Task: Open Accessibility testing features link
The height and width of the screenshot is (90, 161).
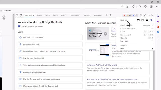Action: [50, 72]
